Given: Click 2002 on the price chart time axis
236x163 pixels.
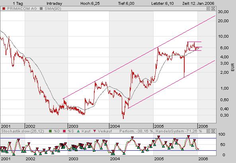Looking at the screenshot, I should click(30, 126).
